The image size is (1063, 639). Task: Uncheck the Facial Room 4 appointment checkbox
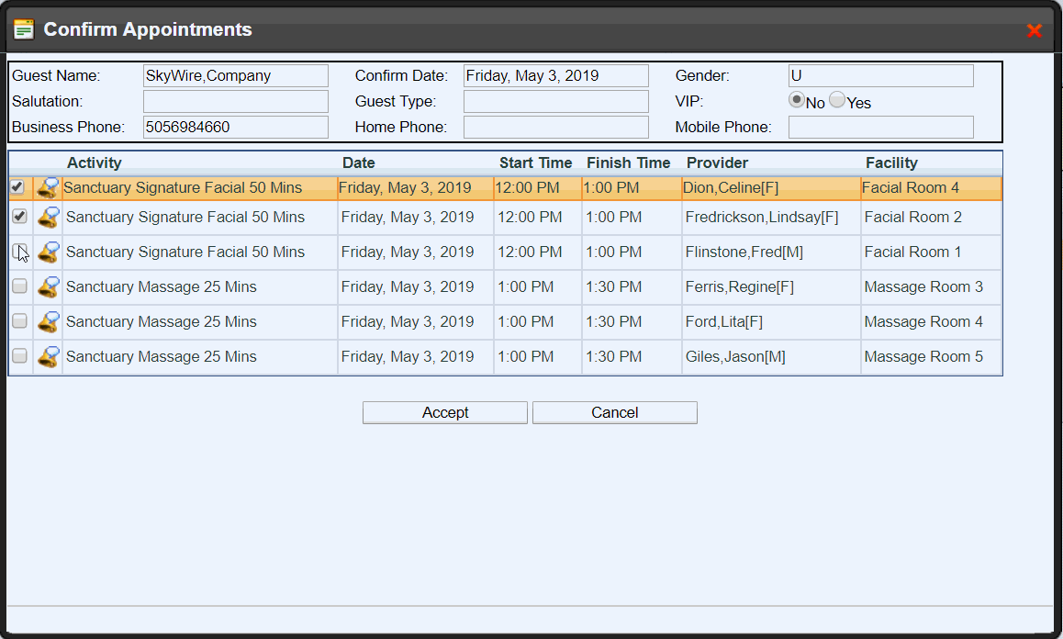(17, 187)
